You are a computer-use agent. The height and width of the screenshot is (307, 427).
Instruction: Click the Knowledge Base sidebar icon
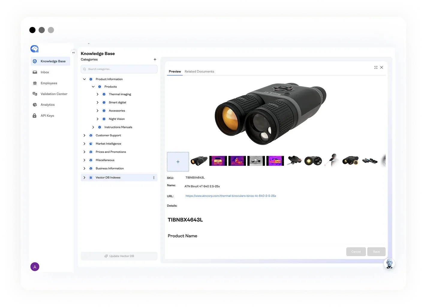[35, 61]
